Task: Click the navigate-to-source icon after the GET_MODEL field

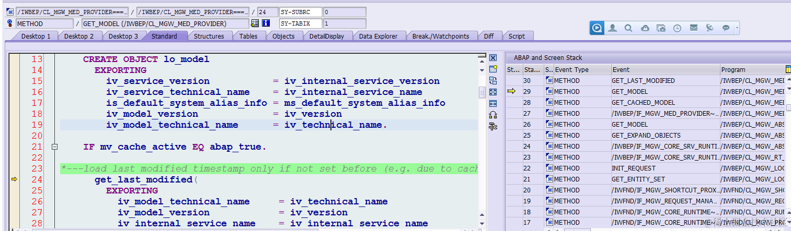Action: pos(255,23)
